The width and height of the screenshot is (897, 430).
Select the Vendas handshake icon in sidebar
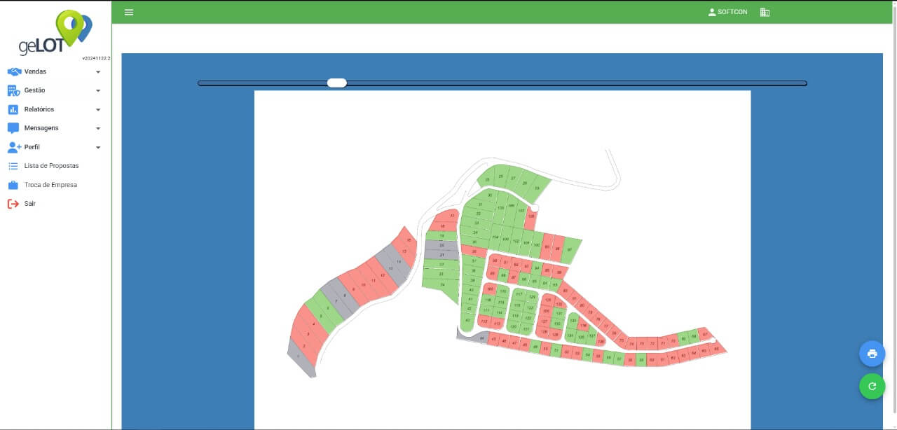click(x=13, y=71)
